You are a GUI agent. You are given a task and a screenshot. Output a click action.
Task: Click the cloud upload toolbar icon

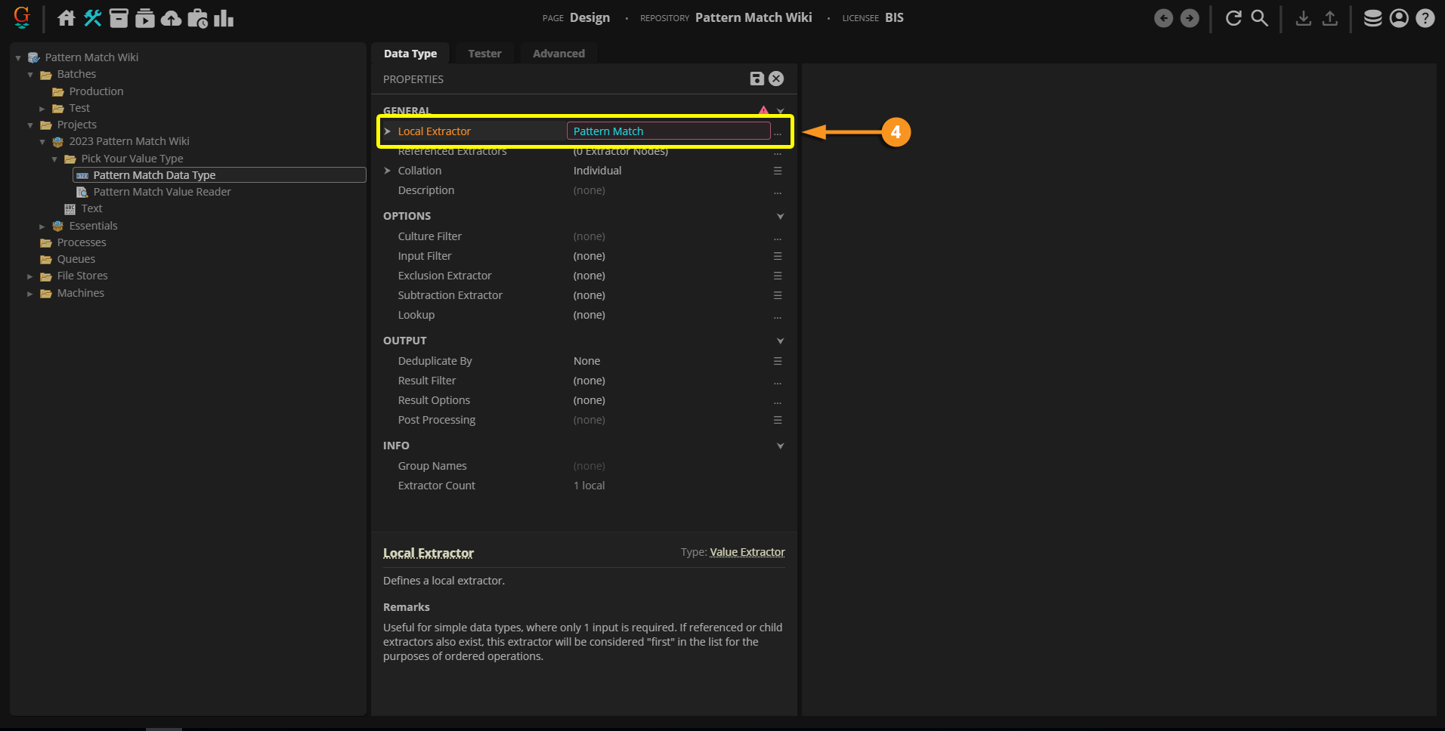click(172, 18)
